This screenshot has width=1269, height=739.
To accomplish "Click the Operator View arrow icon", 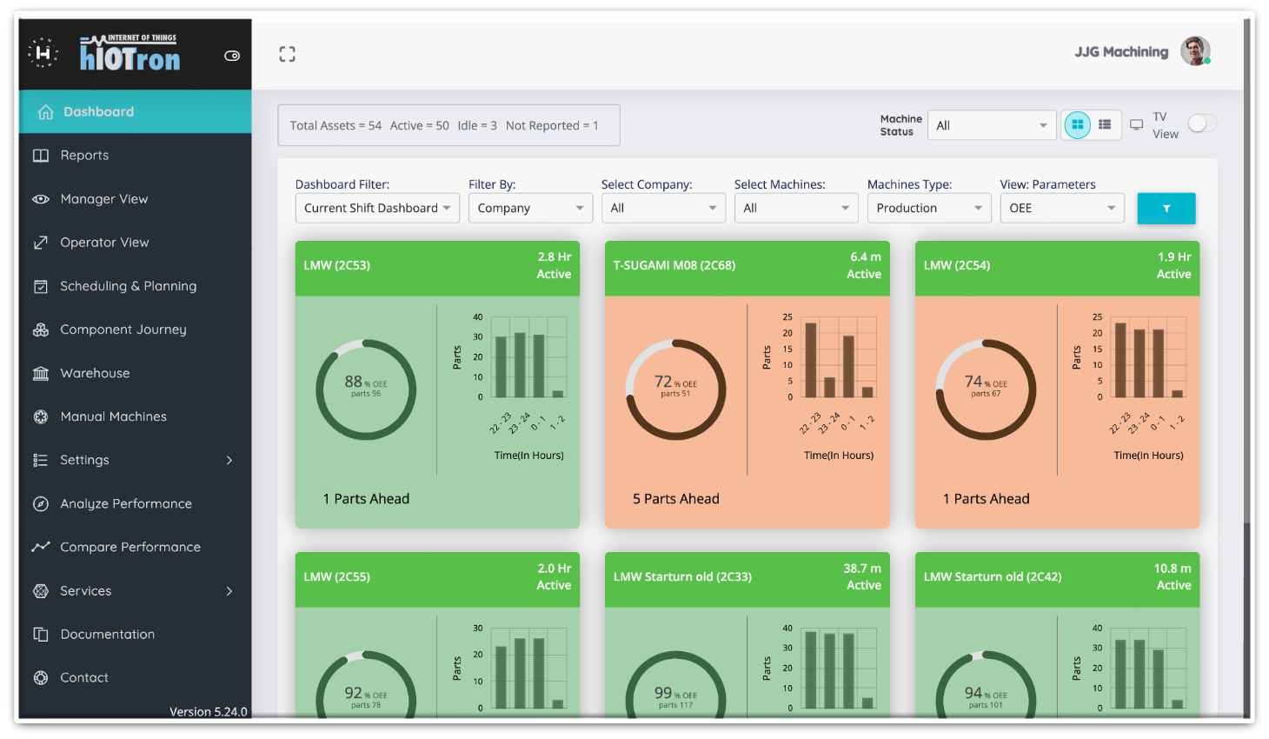I will coord(41,243).
